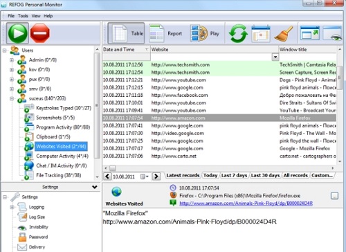Open the View menu

[36, 16]
